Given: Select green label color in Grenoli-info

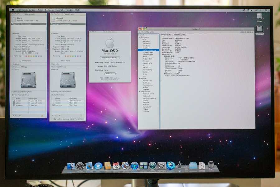Looking at the screenshot, I should click(73, 56).
